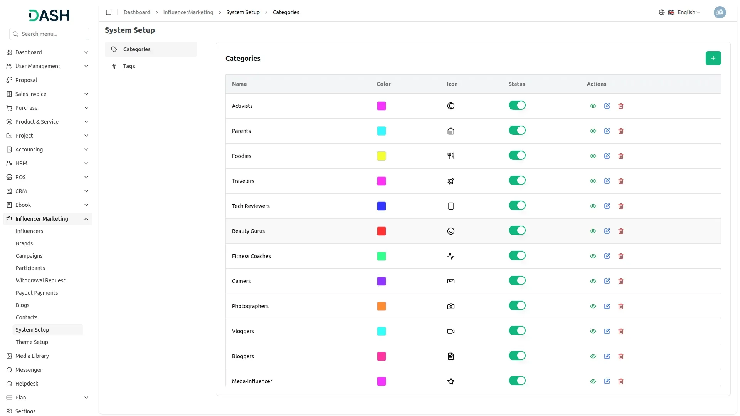Click the sidebar collapse panel icon
Screen dimensions: 740x416
[109, 12]
